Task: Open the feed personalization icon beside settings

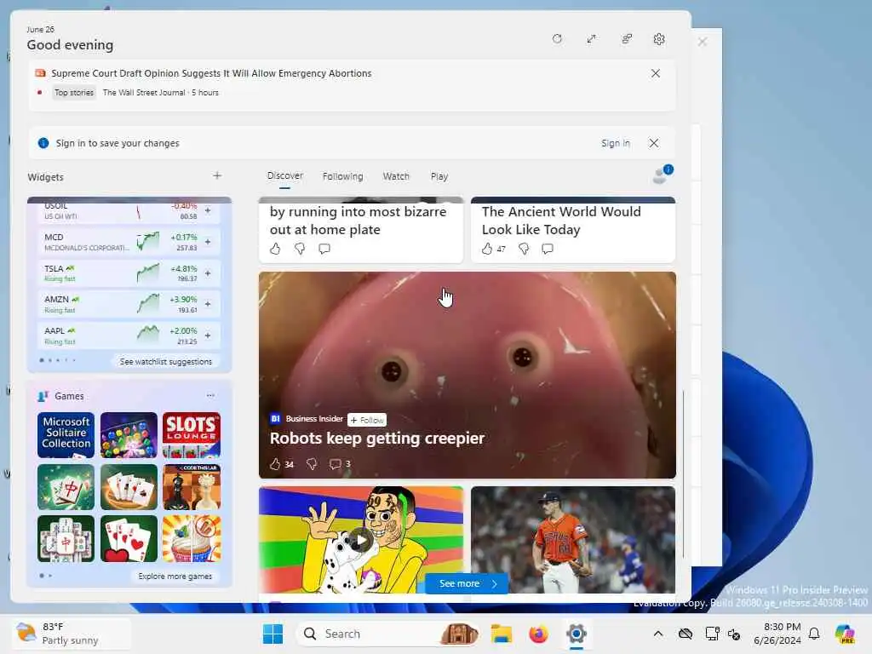Action: click(627, 39)
